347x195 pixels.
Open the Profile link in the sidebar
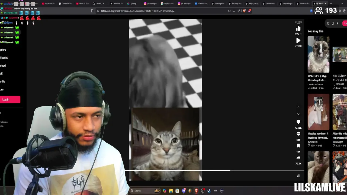click(x=2, y=82)
